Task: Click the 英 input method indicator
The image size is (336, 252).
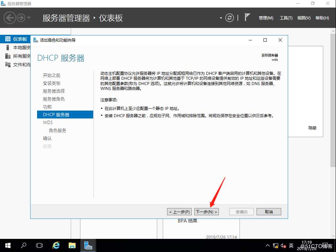Action: pyautogui.click(x=291, y=245)
